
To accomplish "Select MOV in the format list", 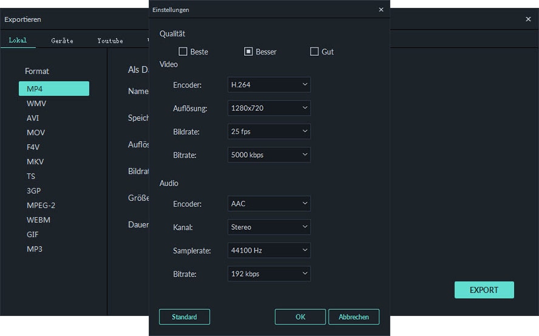I will click(36, 132).
